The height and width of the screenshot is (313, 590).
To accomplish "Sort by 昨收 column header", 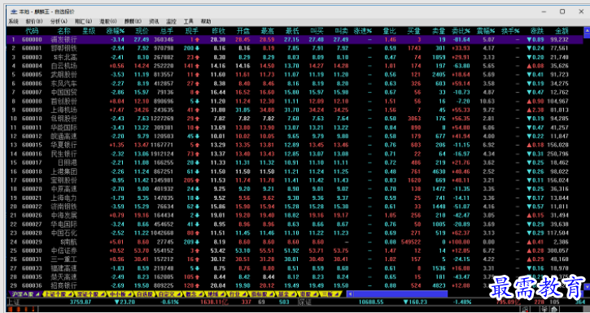I will tap(219, 31).
